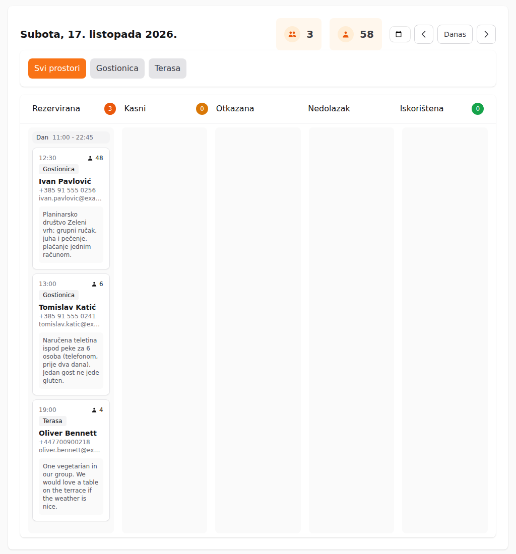Click the Kasni column count badge
The width and height of the screenshot is (516, 554).
pyautogui.click(x=202, y=109)
